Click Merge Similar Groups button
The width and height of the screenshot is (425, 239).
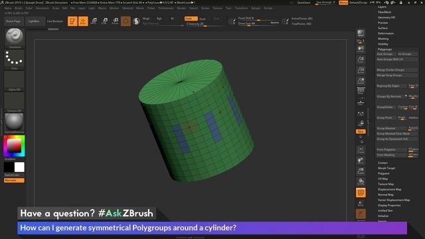397,70
